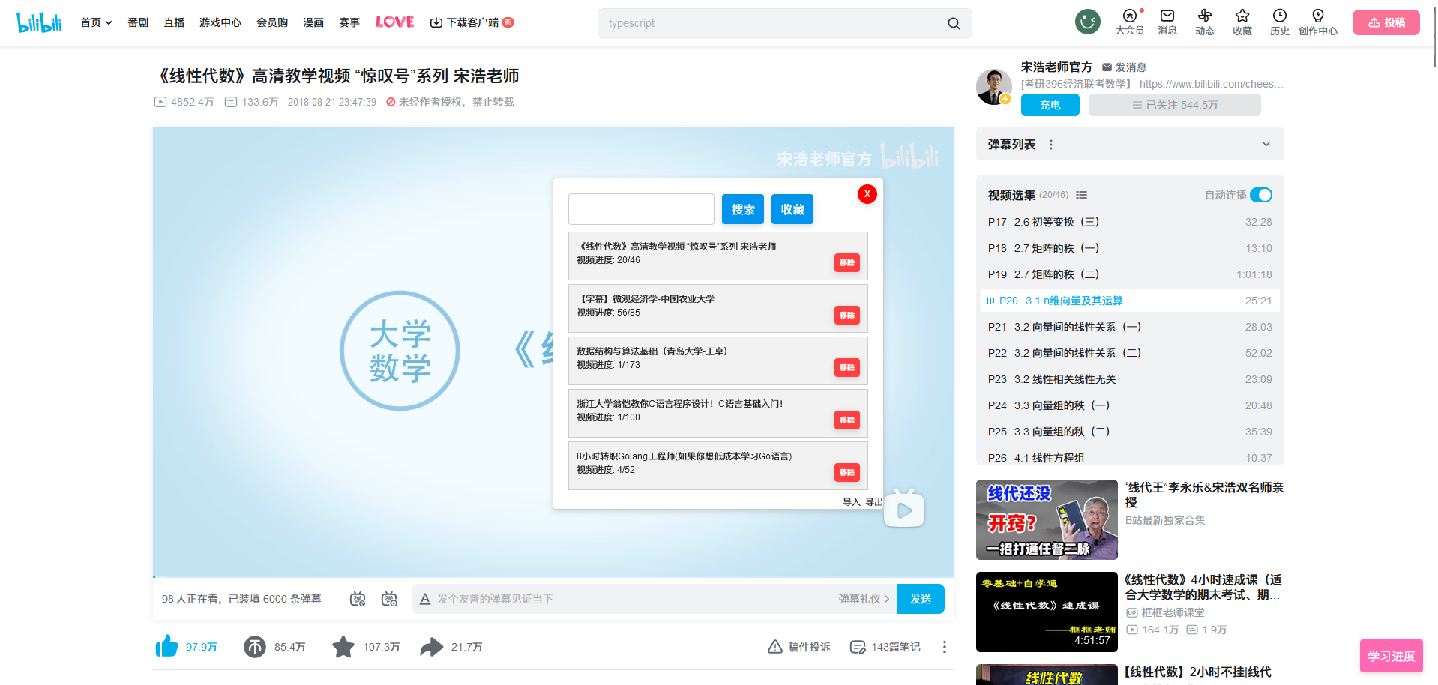The height and width of the screenshot is (685, 1438).
Task: Click the 学习进度 floating button
Action: tap(1392, 656)
